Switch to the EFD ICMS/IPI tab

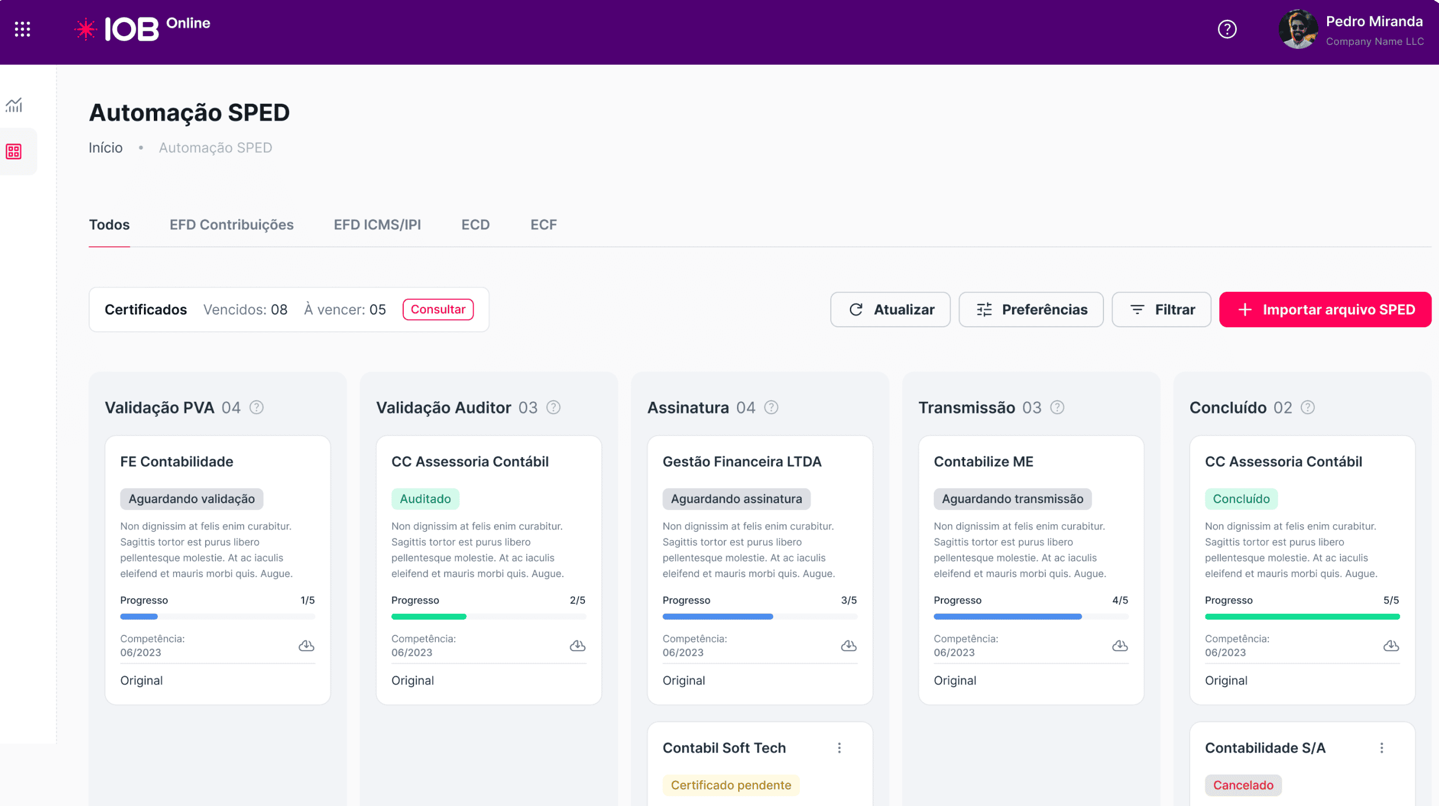[378, 225]
